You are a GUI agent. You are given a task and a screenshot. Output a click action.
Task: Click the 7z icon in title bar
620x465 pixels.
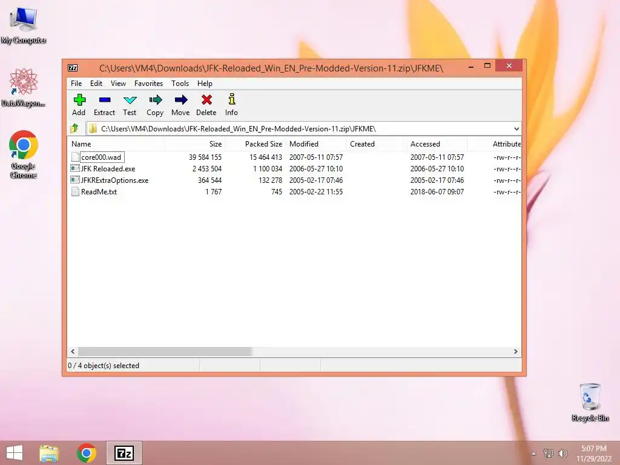(73, 68)
